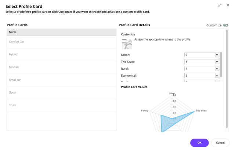Choose the Truck profile card row
Viewport: 235px width, 150px height.
(x=61, y=105)
